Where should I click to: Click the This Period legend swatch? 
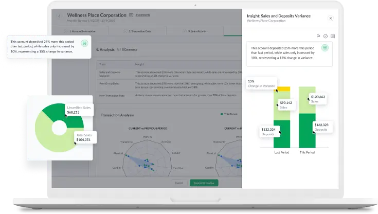coord(222,114)
